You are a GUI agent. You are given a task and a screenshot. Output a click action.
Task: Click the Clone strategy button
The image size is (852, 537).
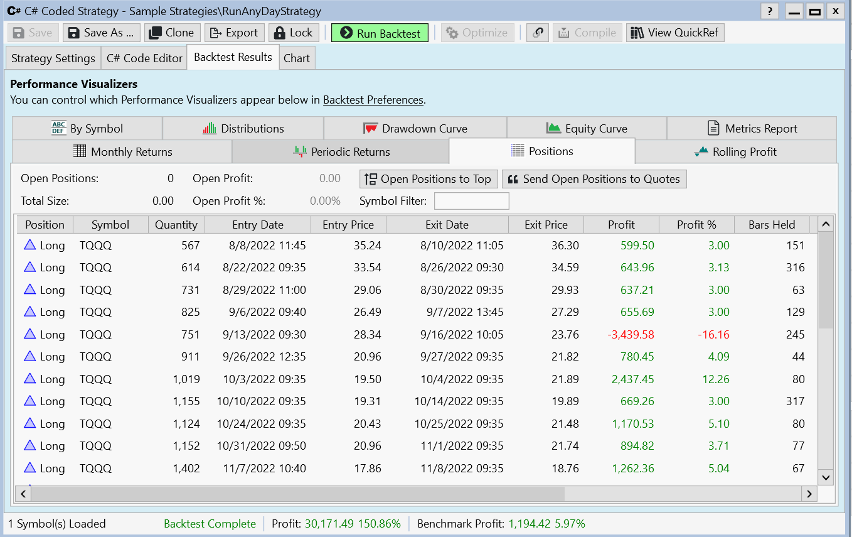coord(173,33)
